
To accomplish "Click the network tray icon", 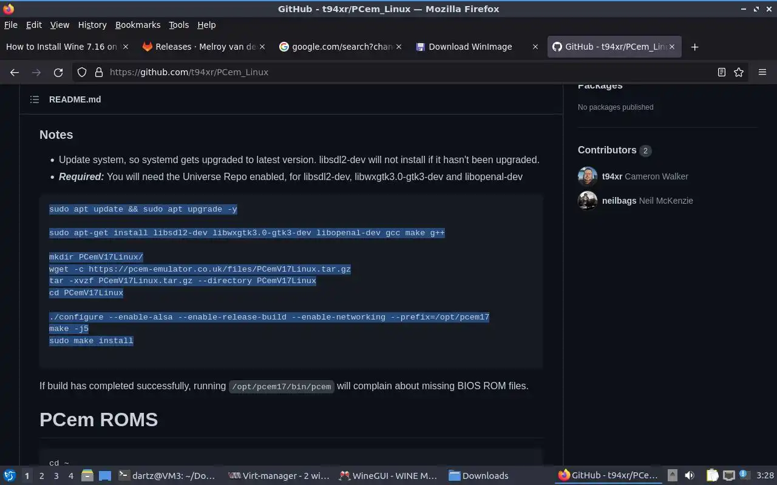I will click(x=729, y=476).
